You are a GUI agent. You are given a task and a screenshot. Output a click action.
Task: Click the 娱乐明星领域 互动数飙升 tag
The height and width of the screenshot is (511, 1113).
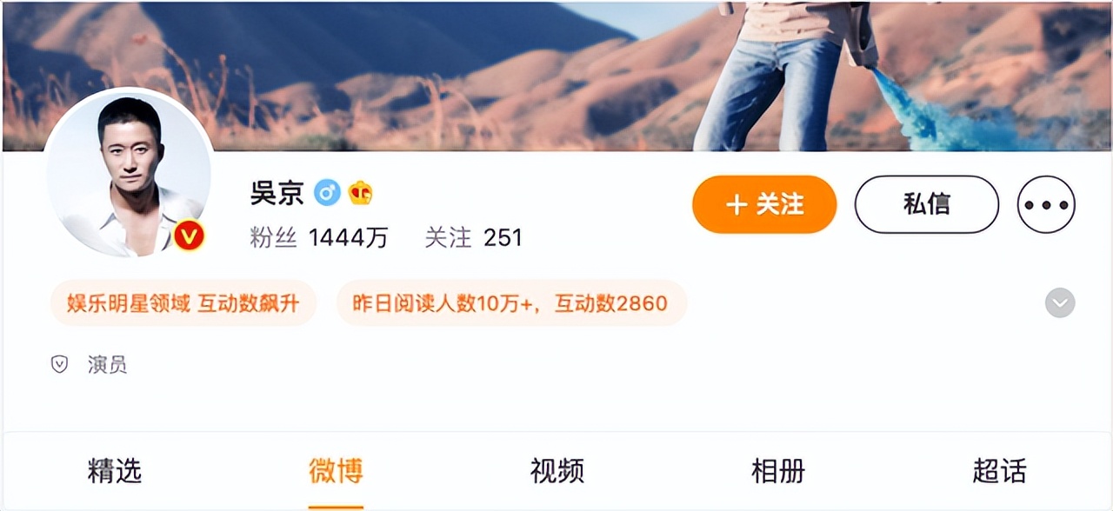(x=183, y=303)
